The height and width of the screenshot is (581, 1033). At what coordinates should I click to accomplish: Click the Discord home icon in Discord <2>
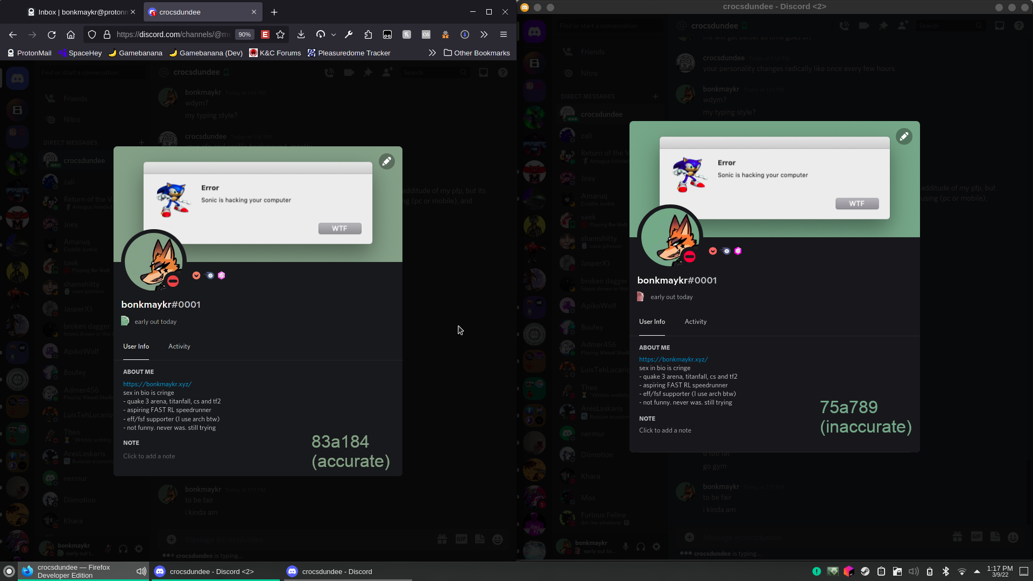coord(534,32)
